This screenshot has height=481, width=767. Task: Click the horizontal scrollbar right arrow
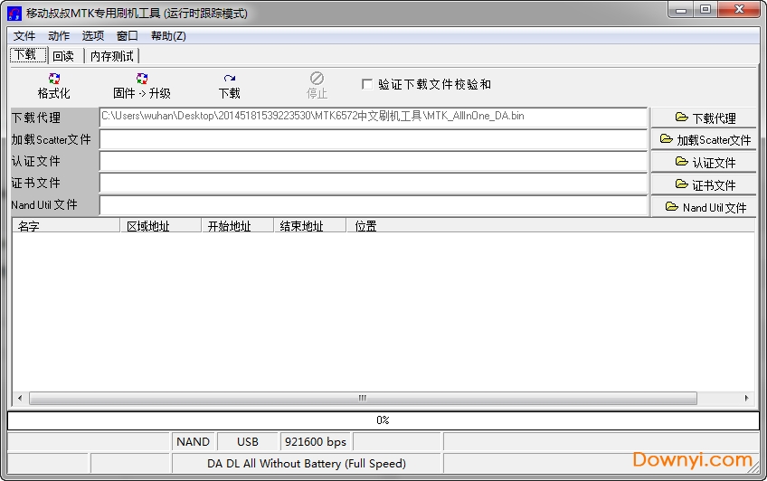[x=747, y=398]
